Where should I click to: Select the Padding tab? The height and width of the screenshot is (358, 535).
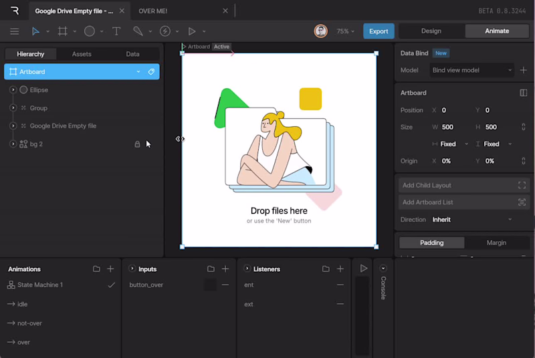(x=431, y=242)
